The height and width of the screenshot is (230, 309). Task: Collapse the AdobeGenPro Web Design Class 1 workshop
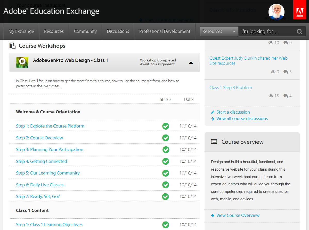pyautogui.click(x=191, y=63)
